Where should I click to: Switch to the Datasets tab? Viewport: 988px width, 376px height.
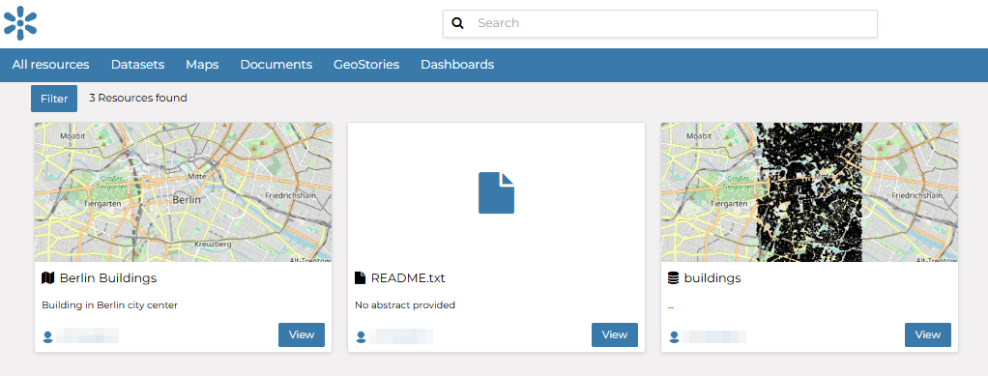point(137,65)
